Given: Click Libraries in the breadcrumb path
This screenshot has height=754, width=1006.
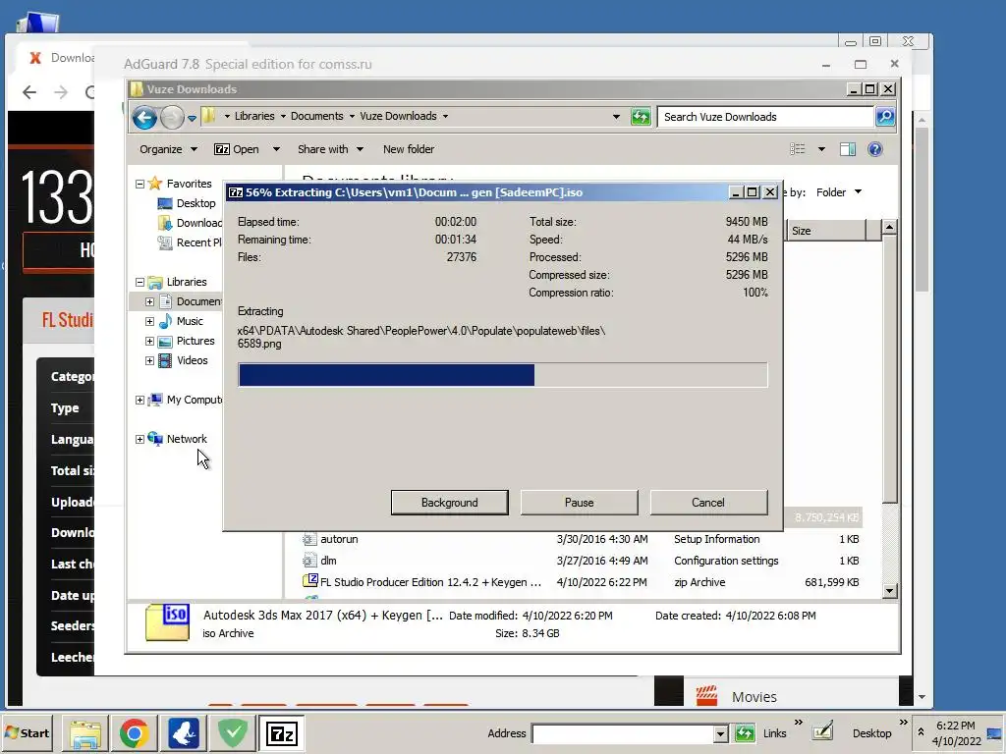Looking at the screenshot, I should 254,116.
